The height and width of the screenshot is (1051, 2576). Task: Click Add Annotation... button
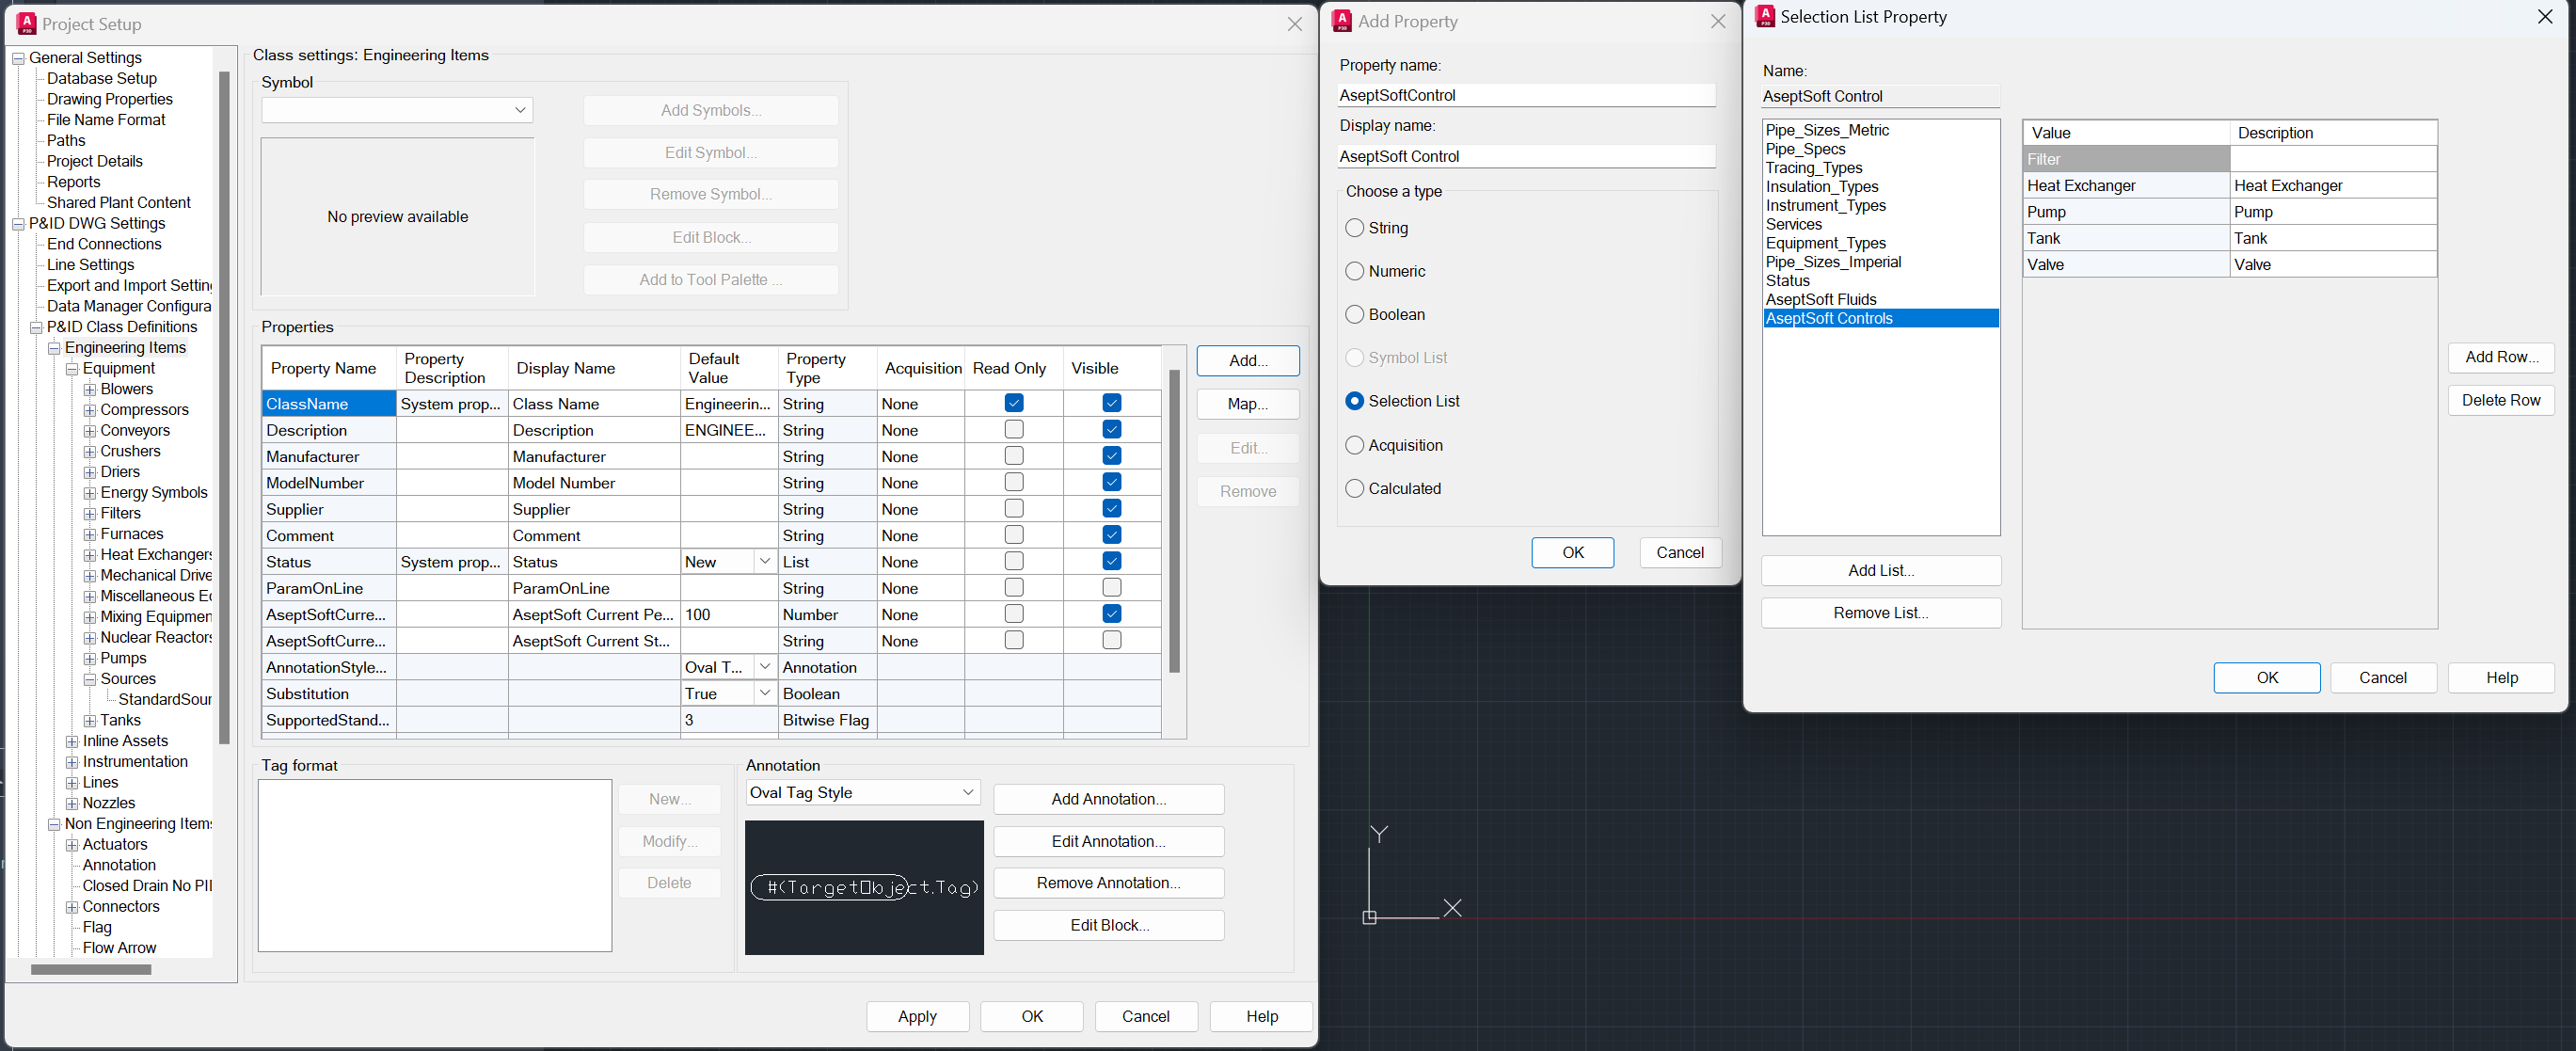click(1109, 799)
